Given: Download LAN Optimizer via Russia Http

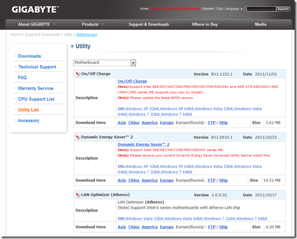Looking at the screenshot, I should coord(224,227).
